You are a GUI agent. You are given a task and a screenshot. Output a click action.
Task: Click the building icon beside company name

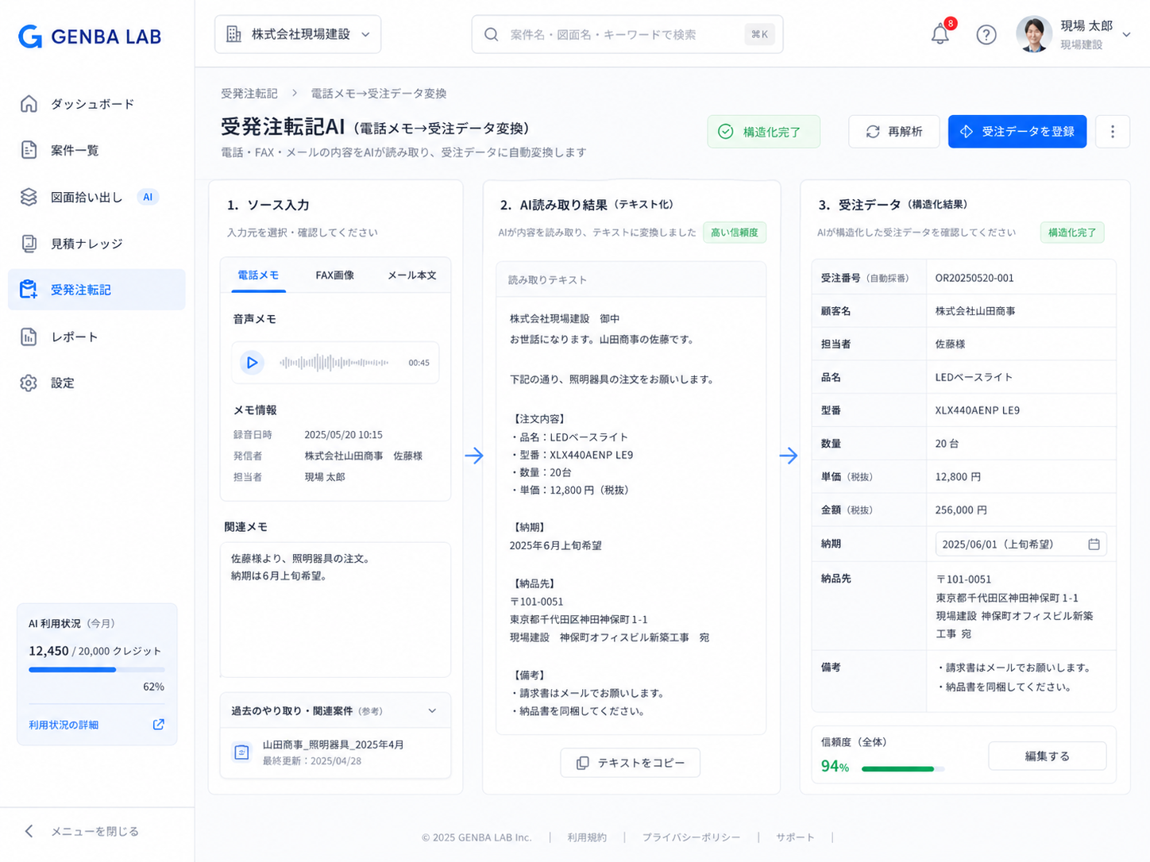[233, 34]
